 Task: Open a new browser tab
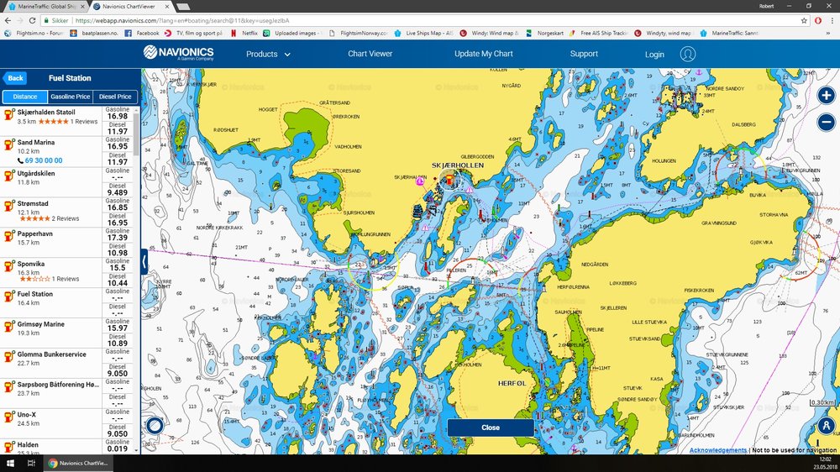click(x=183, y=7)
